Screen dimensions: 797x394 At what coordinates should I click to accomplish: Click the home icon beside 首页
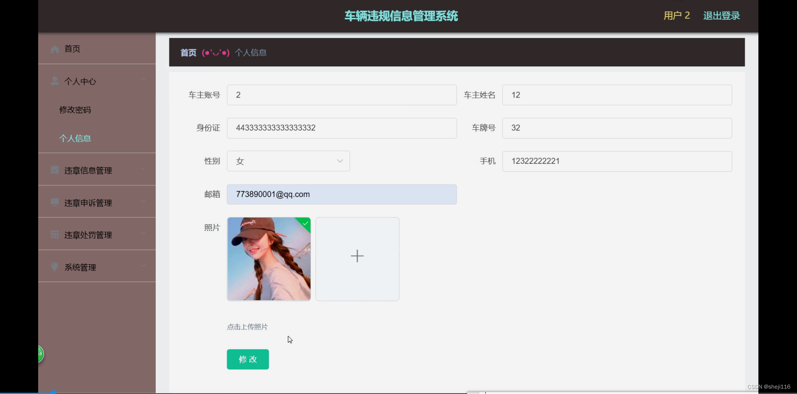coord(54,49)
